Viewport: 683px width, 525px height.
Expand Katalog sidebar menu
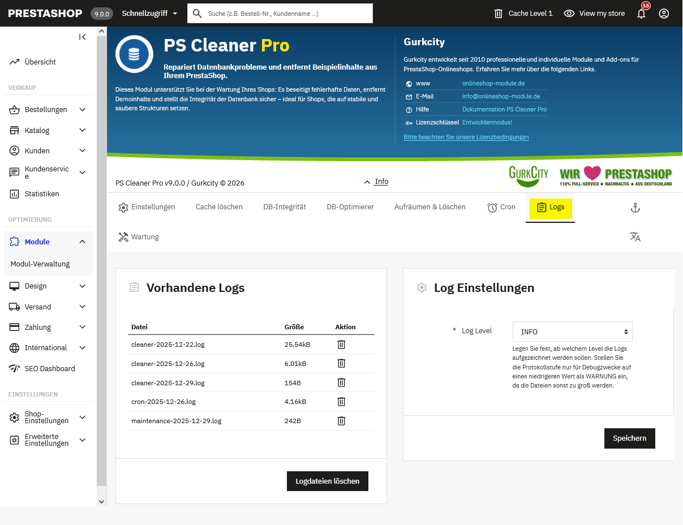click(x=82, y=131)
